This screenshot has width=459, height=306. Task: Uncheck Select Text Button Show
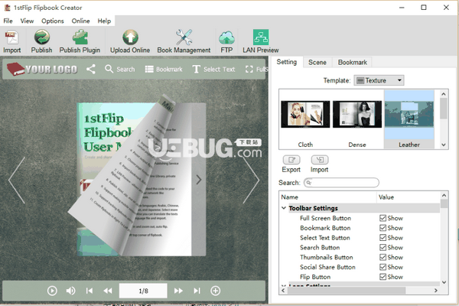coord(382,238)
